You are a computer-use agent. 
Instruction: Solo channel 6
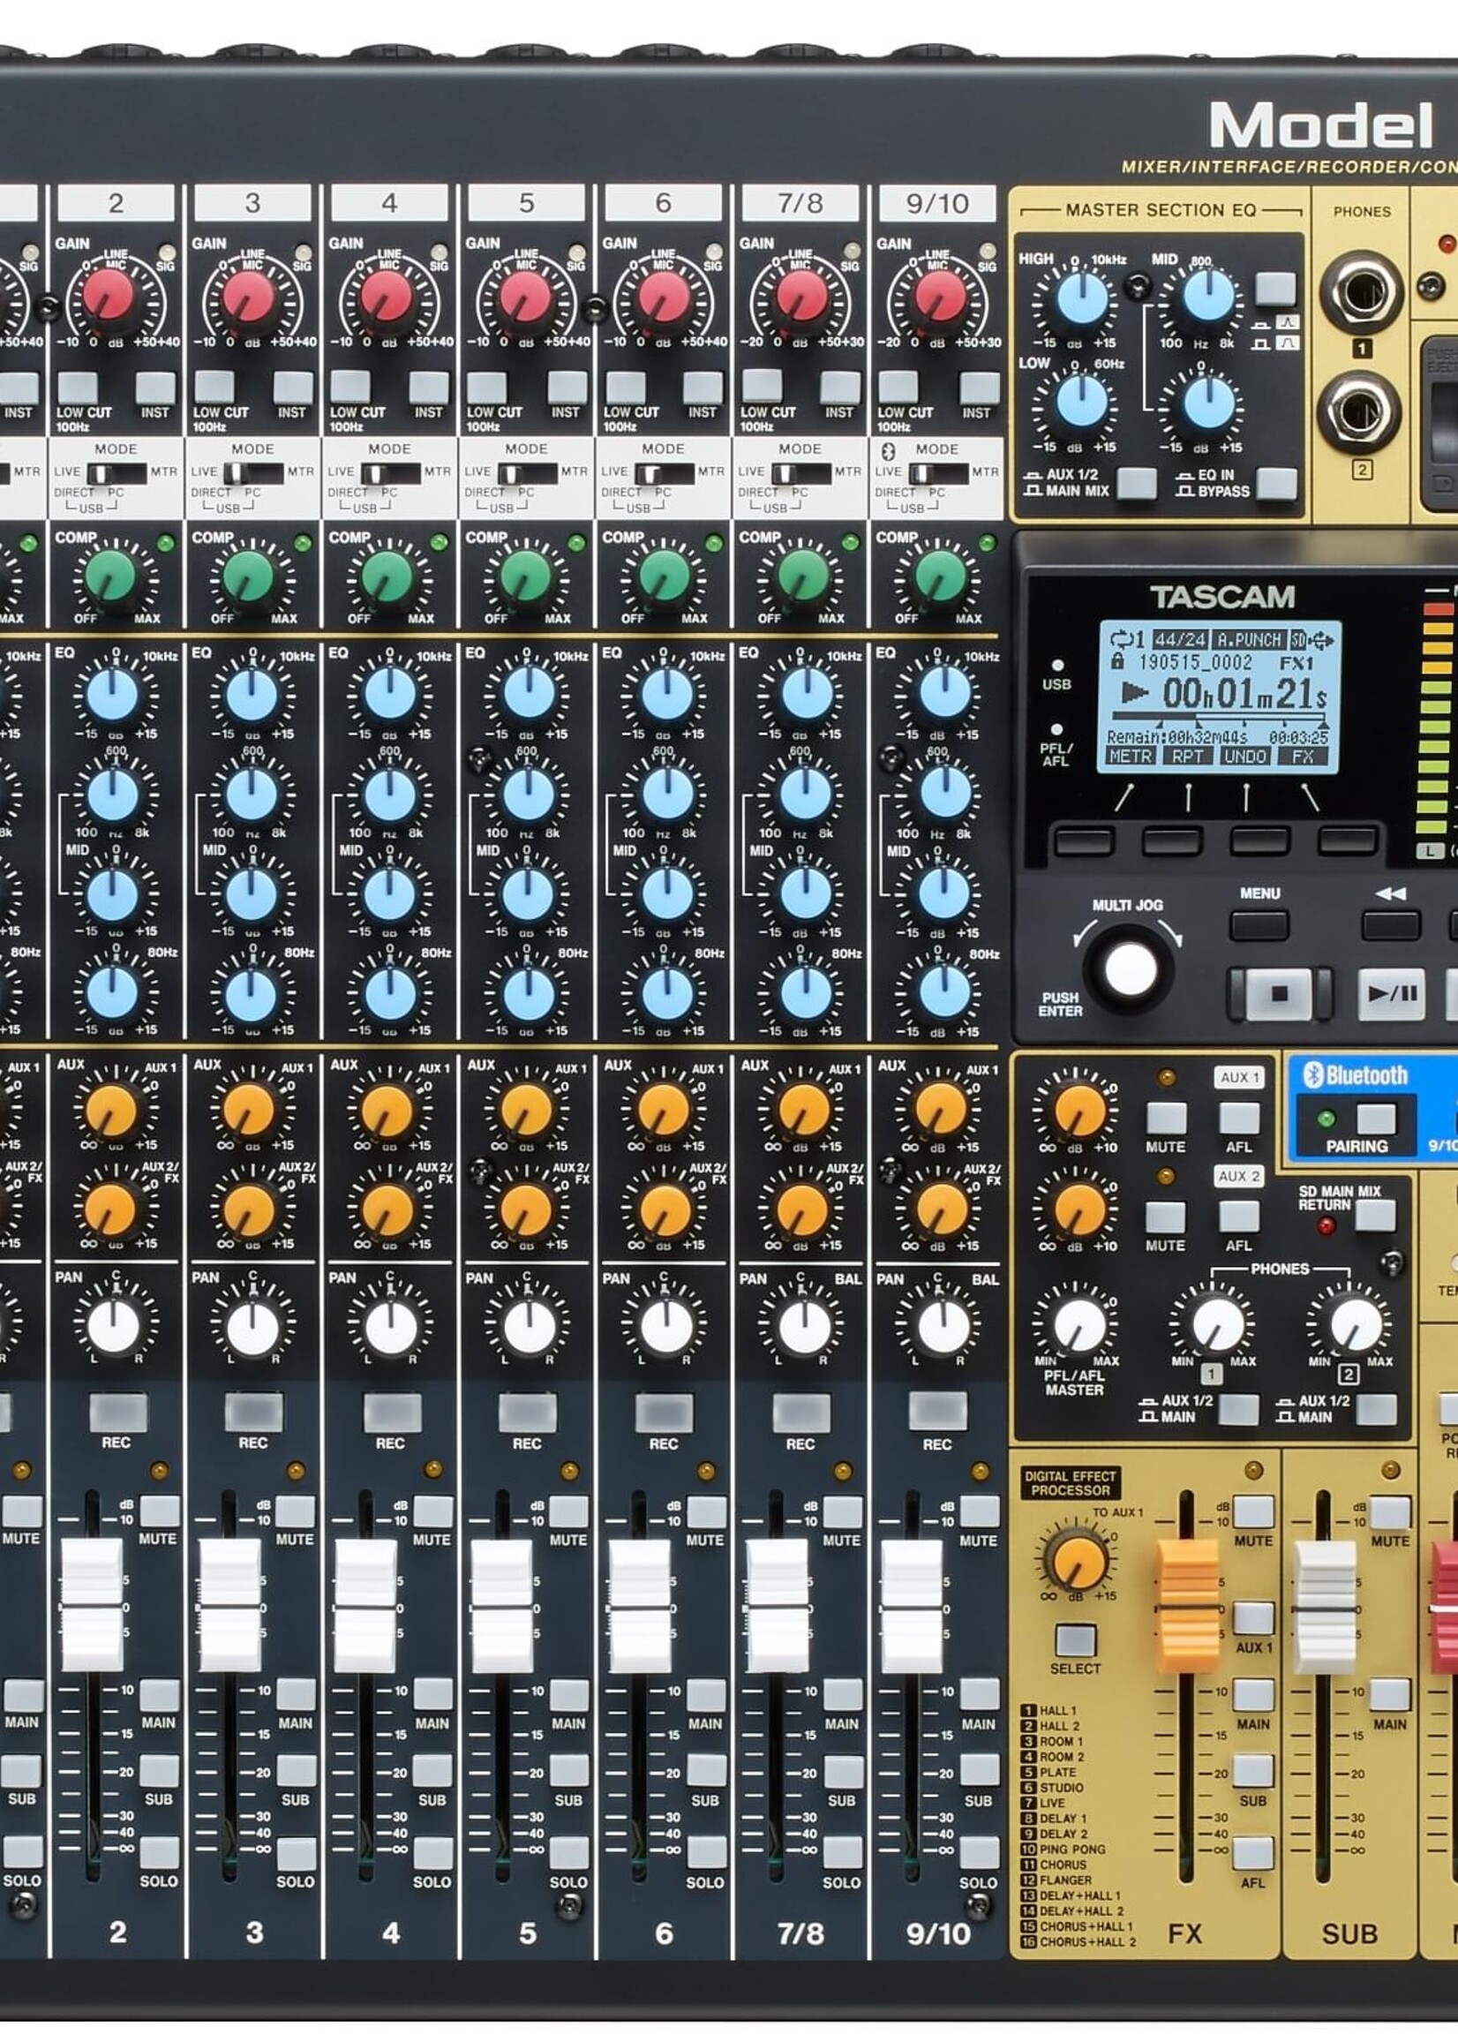pyautogui.click(x=706, y=1852)
